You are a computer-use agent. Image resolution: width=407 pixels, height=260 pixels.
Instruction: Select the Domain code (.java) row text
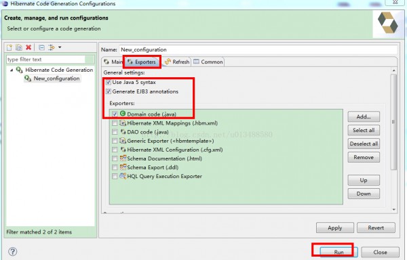(151, 114)
